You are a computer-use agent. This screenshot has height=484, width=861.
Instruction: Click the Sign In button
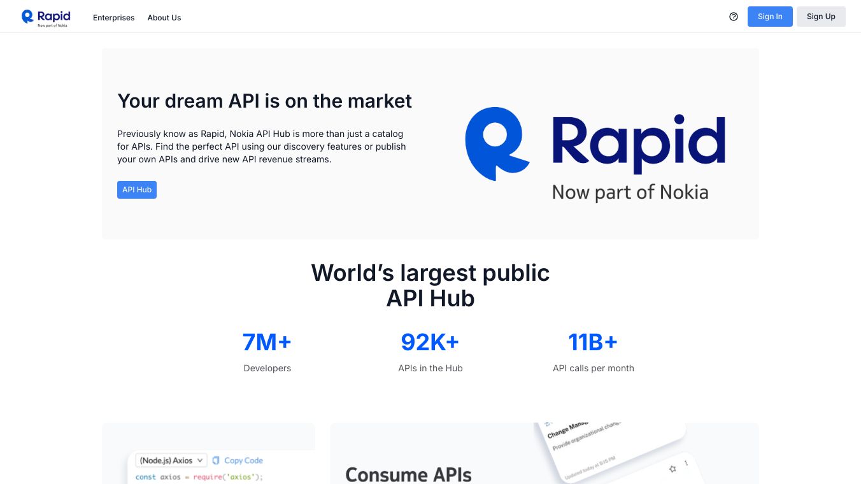(x=770, y=17)
